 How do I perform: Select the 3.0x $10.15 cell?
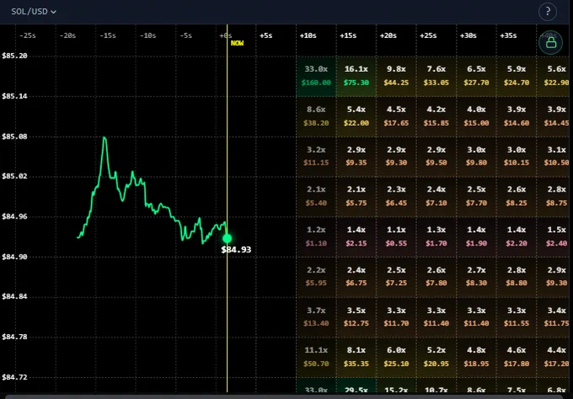coord(517,157)
